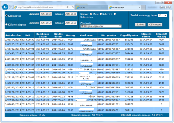
Task: Click the CSV export button
Action: (155, 24)
